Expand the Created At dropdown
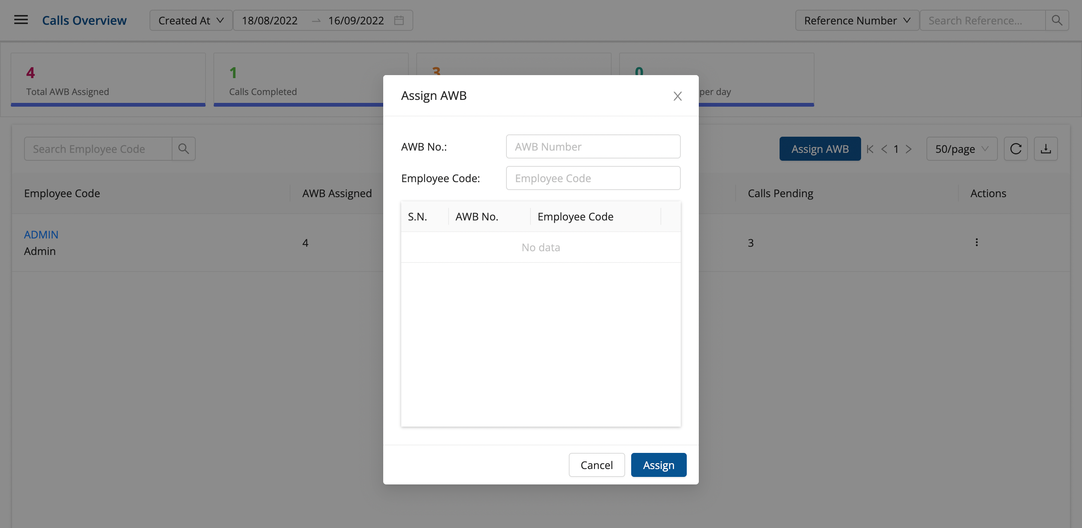1082x528 pixels. coord(191,20)
